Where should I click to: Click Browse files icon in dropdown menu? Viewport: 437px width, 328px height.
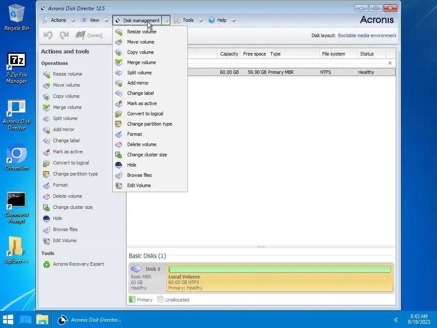point(119,175)
